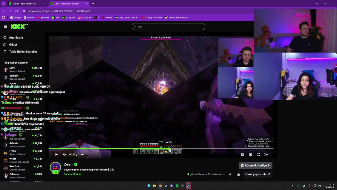Enter fullscreen in the video player

tap(258, 154)
